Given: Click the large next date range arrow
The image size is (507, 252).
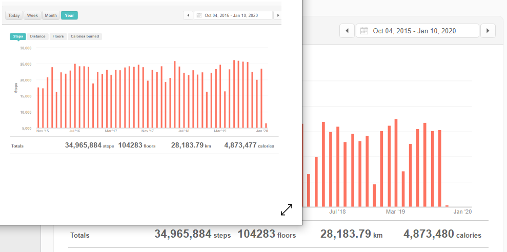Looking at the screenshot, I should pyautogui.click(x=488, y=31).
